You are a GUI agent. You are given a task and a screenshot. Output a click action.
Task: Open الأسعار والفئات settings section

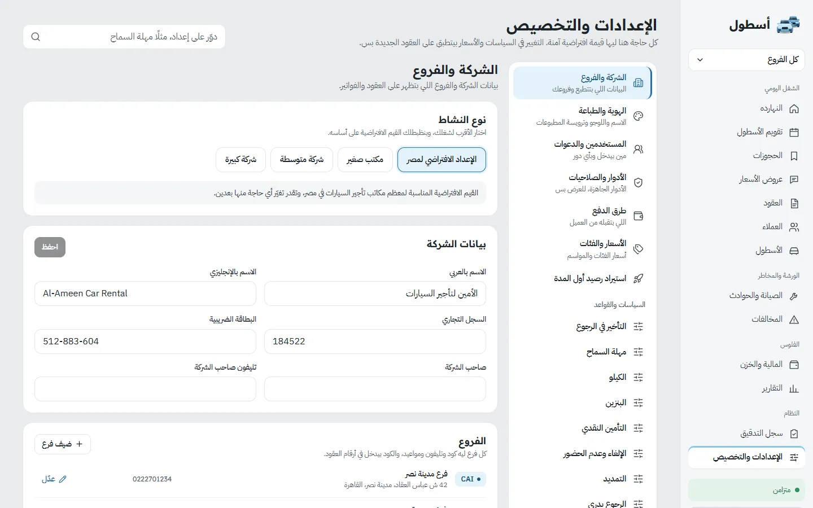point(582,249)
